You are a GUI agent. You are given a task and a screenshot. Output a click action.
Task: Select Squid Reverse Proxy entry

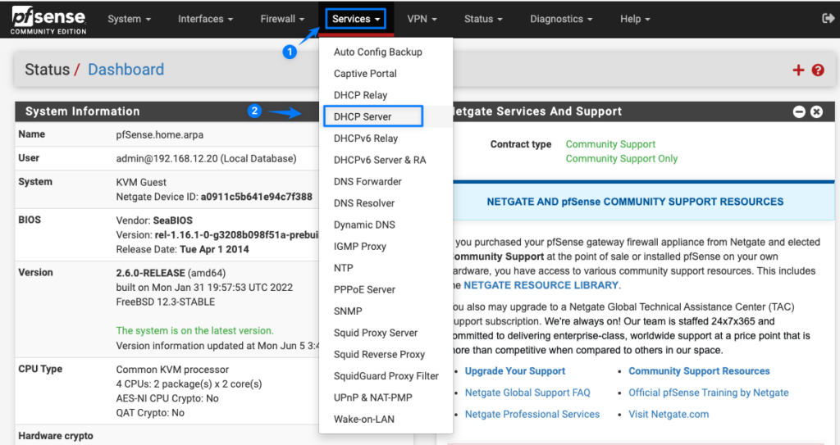(386, 355)
